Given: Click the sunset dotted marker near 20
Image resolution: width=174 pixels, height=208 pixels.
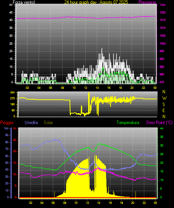Looking at the screenshot, I should point(136,195).
